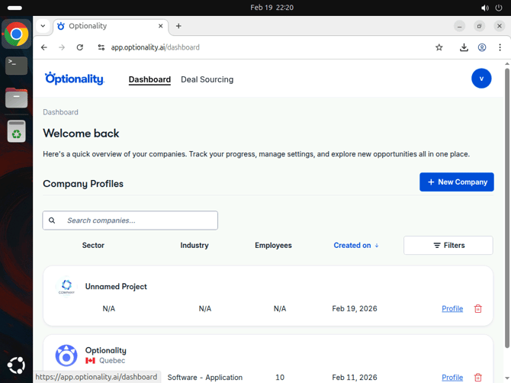511x383 pixels.
Task: Open Trash from the dock
Action: point(16,131)
